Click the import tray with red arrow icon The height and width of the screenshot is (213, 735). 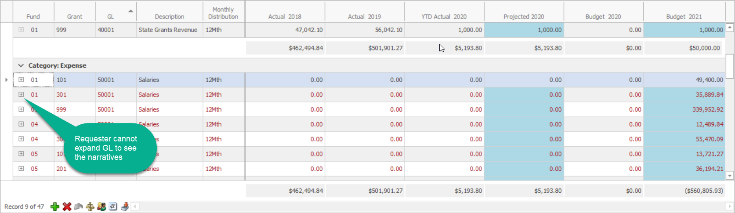pos(125,207)
